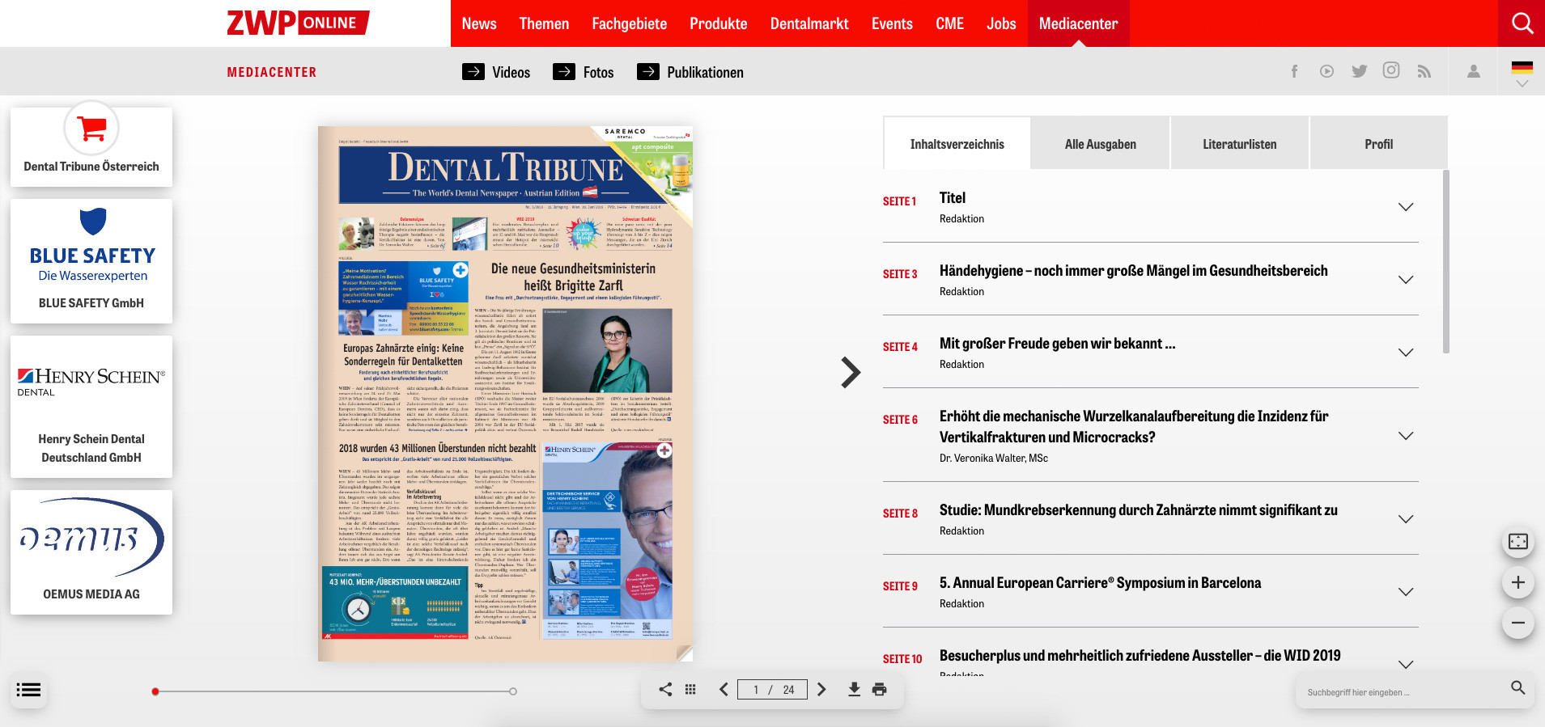Viewport: 1545px width, 727px height.
Task: Expand the WID 2019 Besucherplus entry
Action: pyautogui.click(x=1406, y=664)
